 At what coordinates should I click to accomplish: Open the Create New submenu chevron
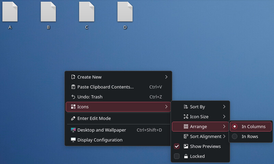tap(166, 77)
